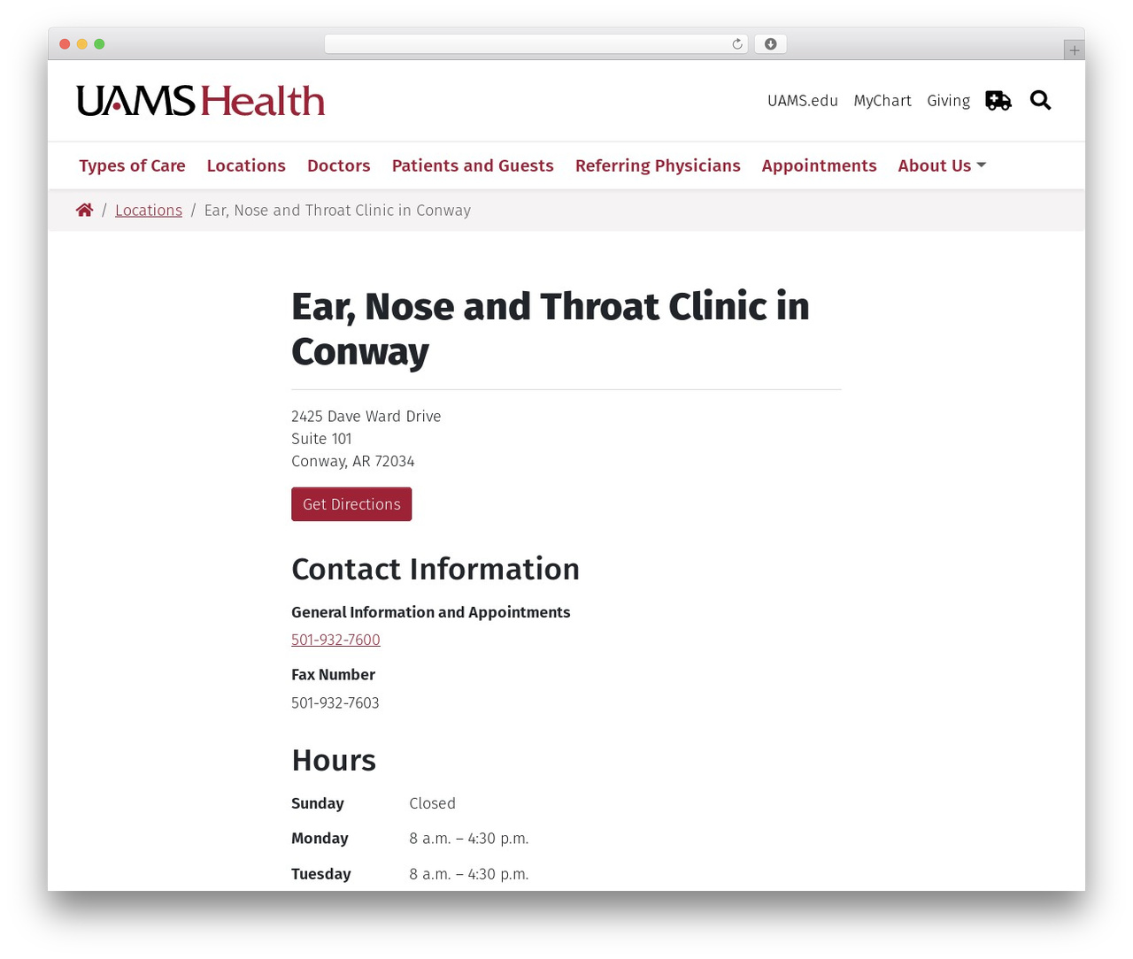Click the Hours section heading
The width and height of the screenshot is (1133, 959).
[x=334, y=761]
